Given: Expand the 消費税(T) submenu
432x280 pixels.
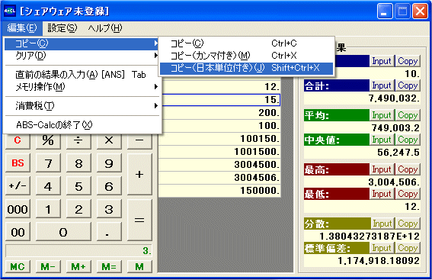Looking at the screenshot, I should (x=82, y=106).
